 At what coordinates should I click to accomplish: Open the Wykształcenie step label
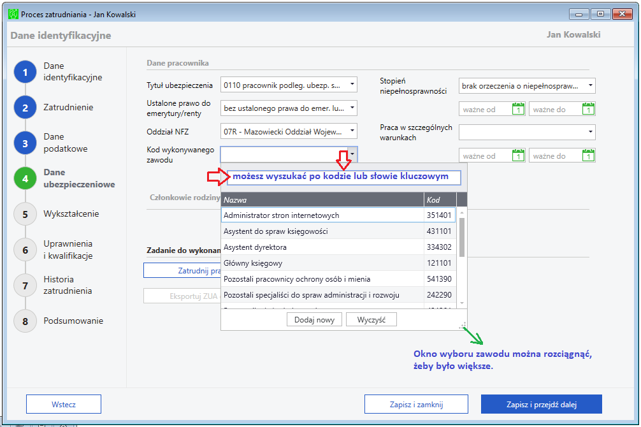tap(71, 213)
